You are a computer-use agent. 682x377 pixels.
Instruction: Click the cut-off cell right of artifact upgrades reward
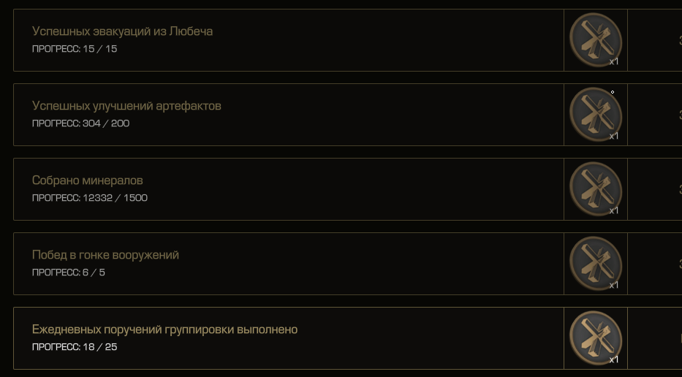coord(655,115)
